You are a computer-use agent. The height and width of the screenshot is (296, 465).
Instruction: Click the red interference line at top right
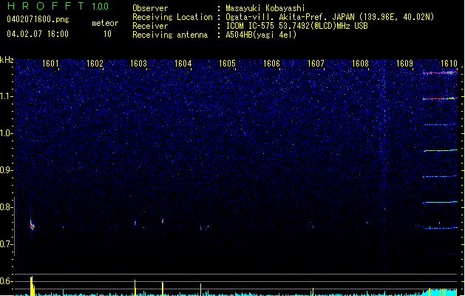(440, 73)
